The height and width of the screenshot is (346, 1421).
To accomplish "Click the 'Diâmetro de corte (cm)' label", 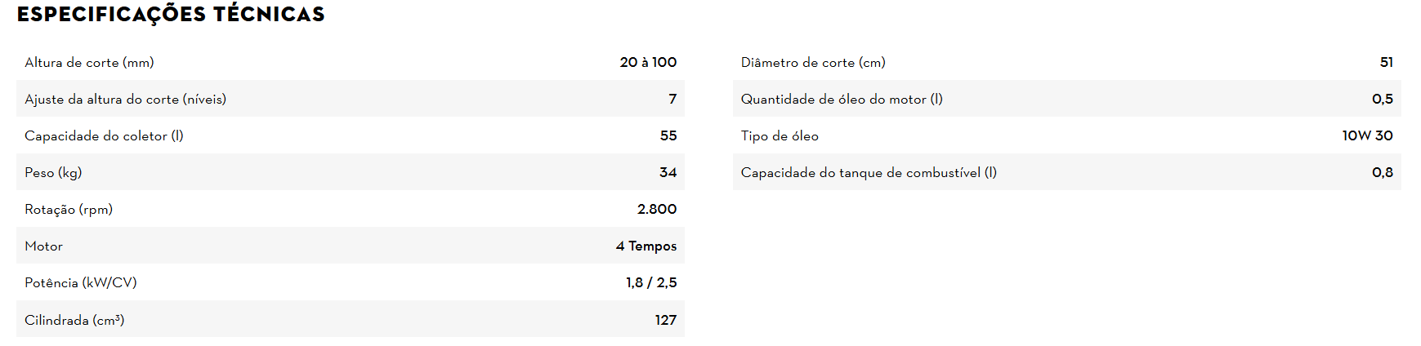I will (x=813, y=63).
